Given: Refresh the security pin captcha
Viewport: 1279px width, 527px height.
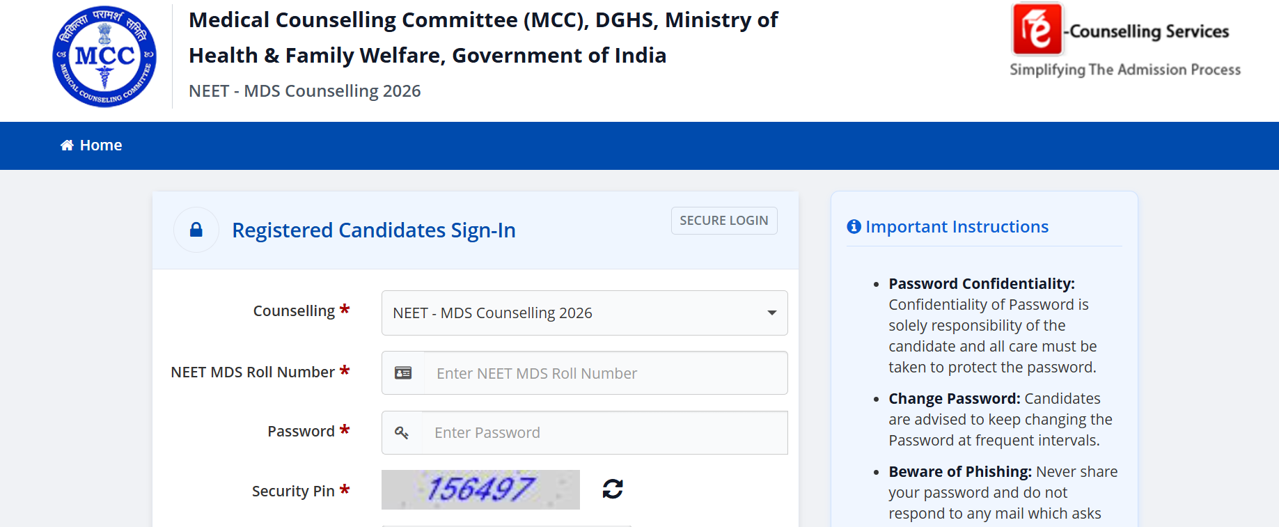Looking at the screenshot, I should 613,489.
